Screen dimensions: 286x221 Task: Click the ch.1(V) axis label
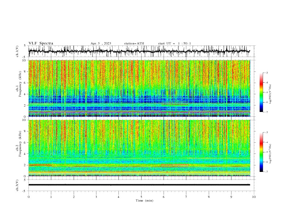(x=17, y=51)
